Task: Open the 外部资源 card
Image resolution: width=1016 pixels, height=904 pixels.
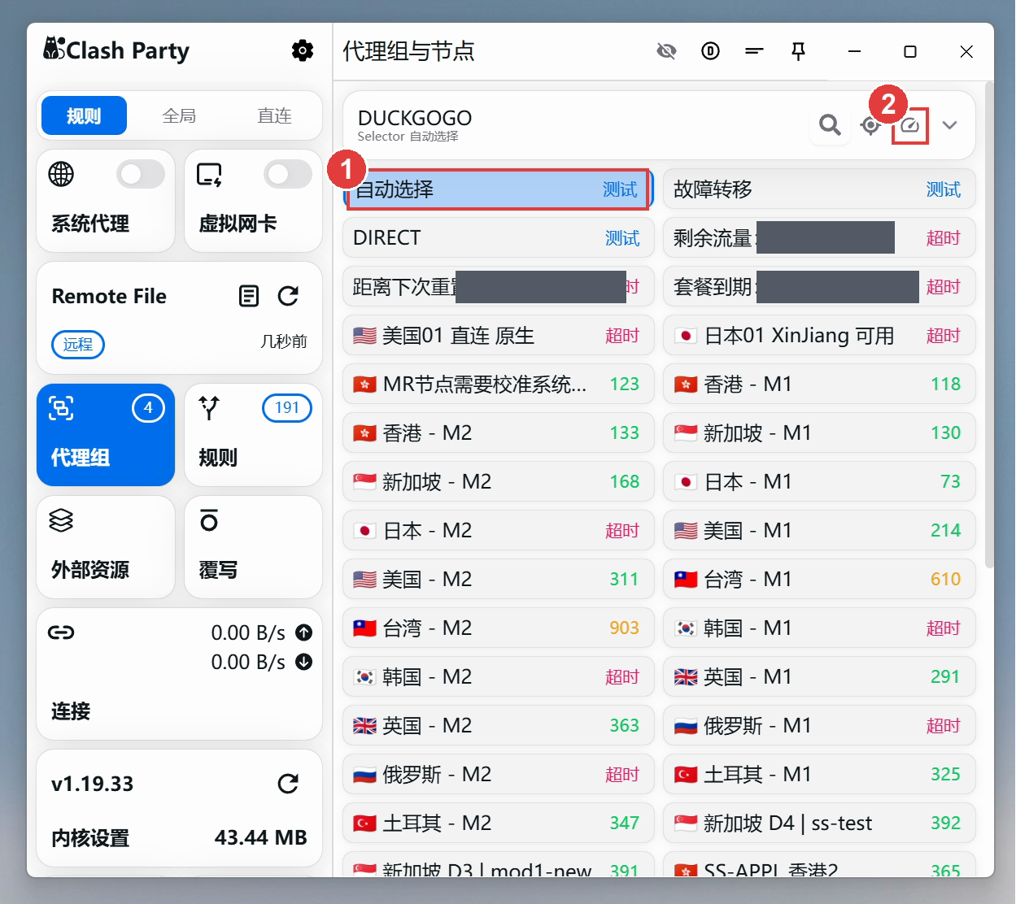Action: pyautogui.click(x=106, y=546)
